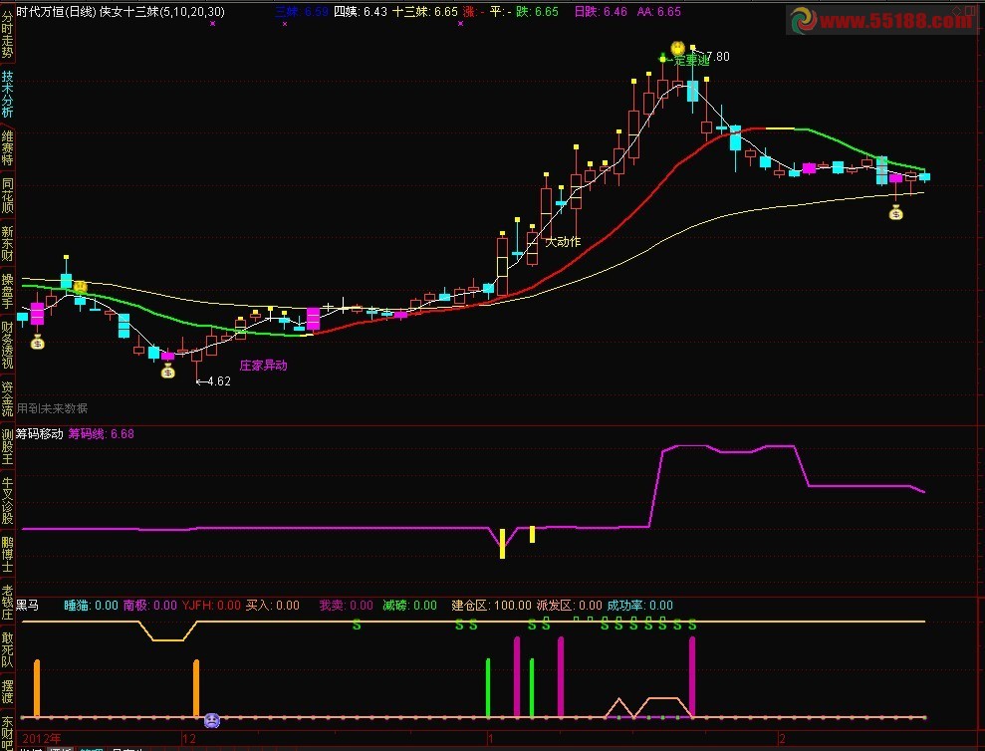Click the 派发区: 0.00 value
Viewport: 985px width, 751px height.
tap(569, 606)
